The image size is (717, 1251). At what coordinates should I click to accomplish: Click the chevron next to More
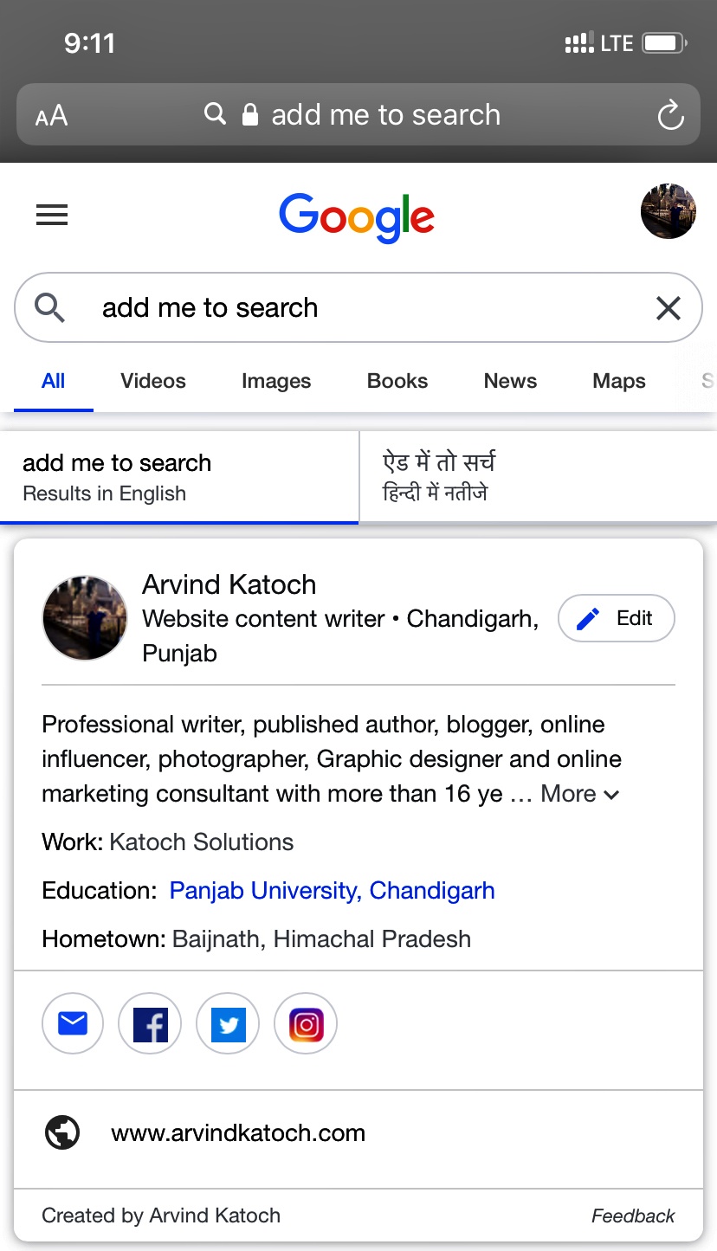(612, 795)
